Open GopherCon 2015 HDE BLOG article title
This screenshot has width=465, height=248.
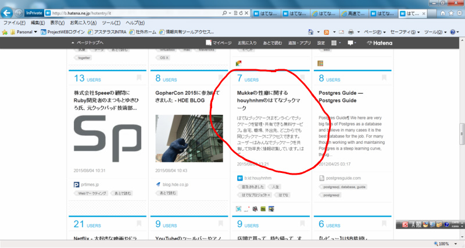point(188,97)
